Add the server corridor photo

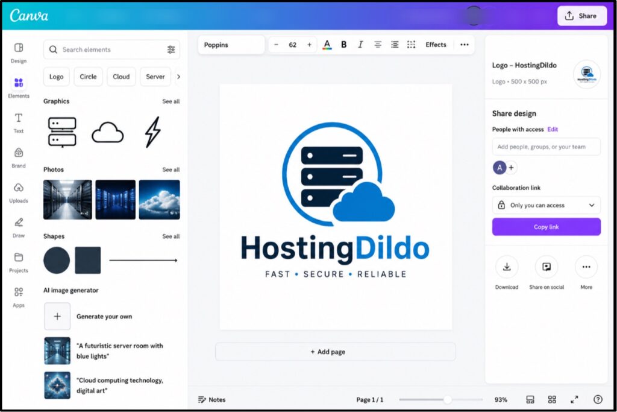click(x=67, y=200)
